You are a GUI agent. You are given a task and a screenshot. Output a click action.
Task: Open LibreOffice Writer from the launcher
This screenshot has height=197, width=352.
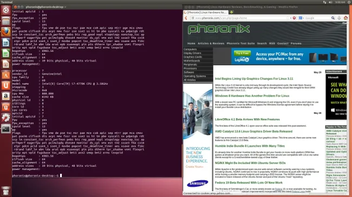[x=6, y=43]
